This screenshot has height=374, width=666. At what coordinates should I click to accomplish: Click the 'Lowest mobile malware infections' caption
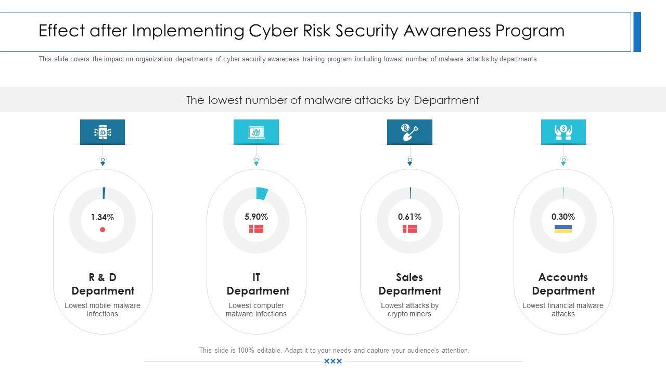click(103, 310)
